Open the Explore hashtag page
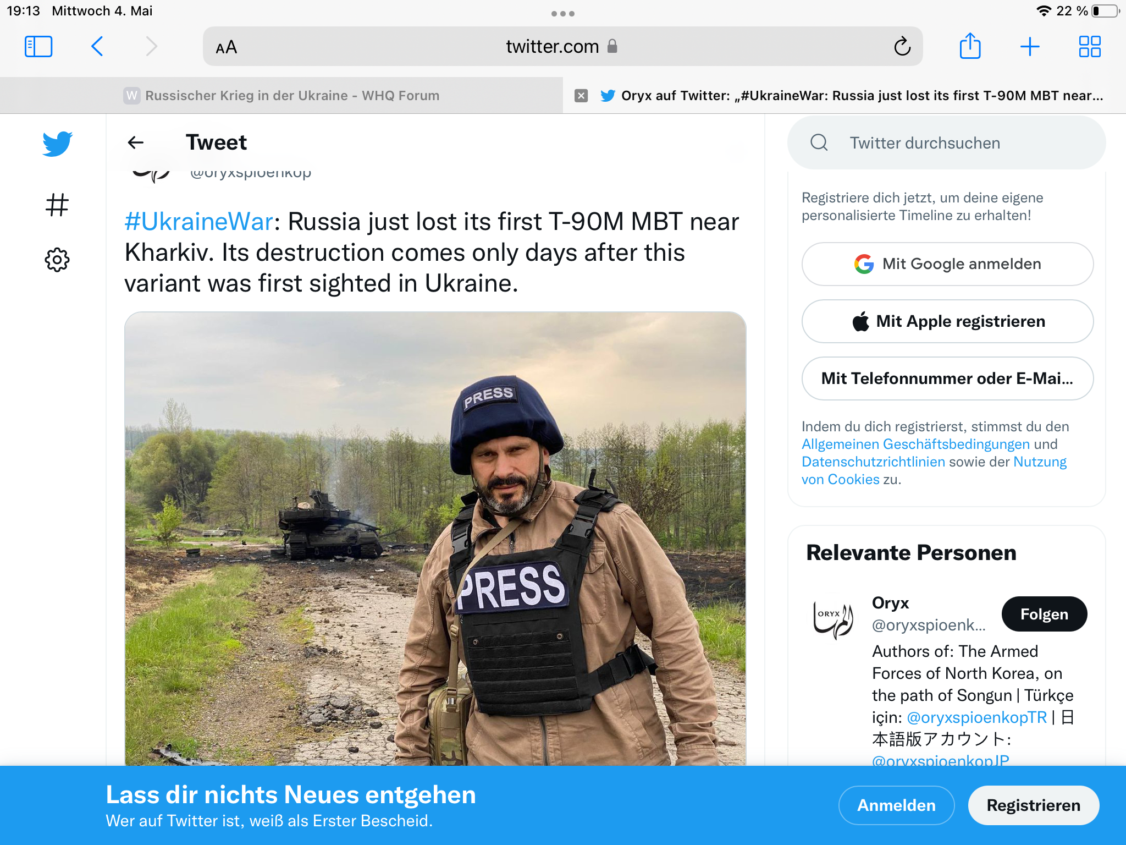Screen dimensions: 1126x845 coord(57,205)
